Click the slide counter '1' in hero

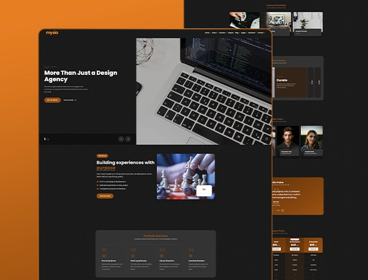[x=45, y=139]
